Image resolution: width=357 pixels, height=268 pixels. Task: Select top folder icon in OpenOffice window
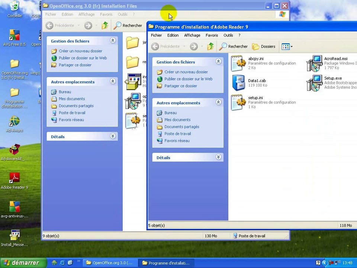tap(132, 42)
